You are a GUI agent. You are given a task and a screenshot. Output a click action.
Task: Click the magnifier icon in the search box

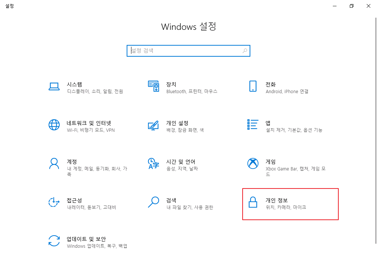coord(245,51)
